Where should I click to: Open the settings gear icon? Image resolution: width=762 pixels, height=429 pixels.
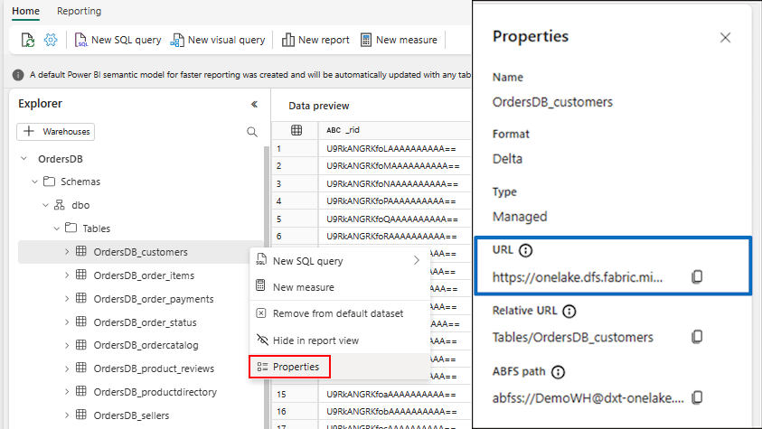[51, 40]
